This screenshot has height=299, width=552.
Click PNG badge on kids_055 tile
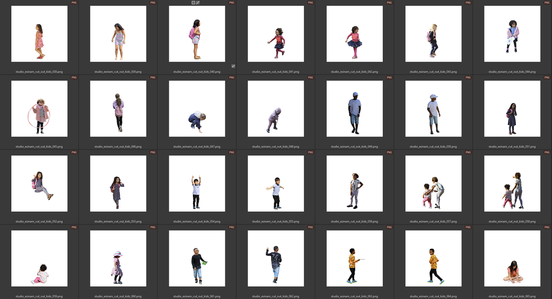(x=310, y=152)
